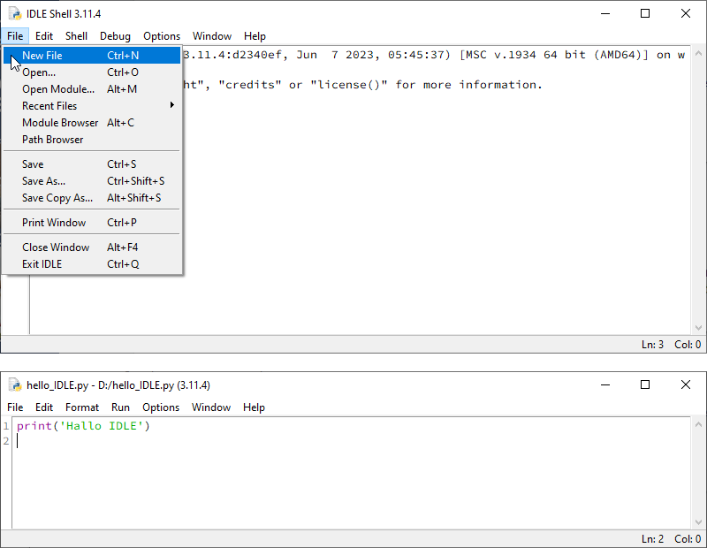This screenshot has width=707, height=548.
Task: Click the Ln: 3 status in Shell
Action: pos(652,345)
